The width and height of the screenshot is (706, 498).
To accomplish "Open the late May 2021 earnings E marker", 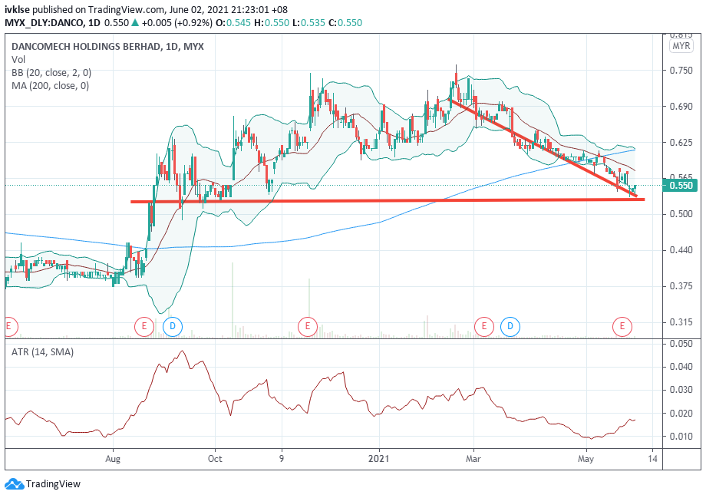I will pyautogui.click(x=622, y=326).
